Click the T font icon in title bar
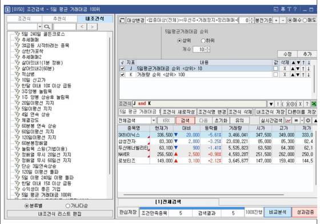The height and width of the screenshot is (224, 320). tap(289, 9)
